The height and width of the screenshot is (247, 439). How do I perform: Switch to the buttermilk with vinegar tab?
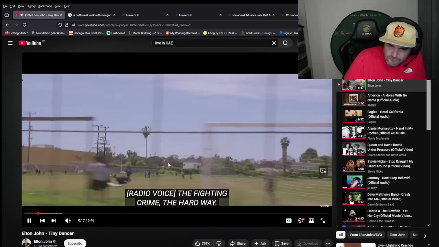click(x=92, y=15)
